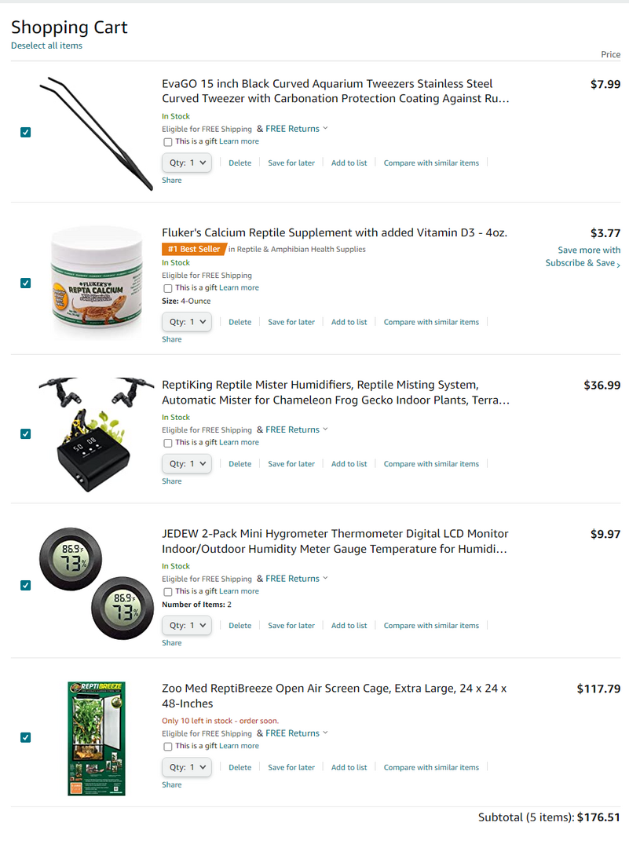The image size is (629, 848).
Task: Mark Fluker's Calcium as a gift
Action: pyautogui.click(x=168, y=288)
